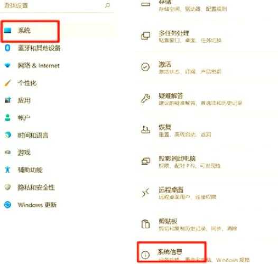Open 多任务处理 settings entry
The image size is (278, 264).
click(207, 36)
